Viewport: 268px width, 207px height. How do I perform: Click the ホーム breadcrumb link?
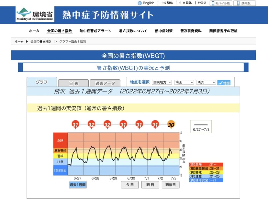point(19,42)
